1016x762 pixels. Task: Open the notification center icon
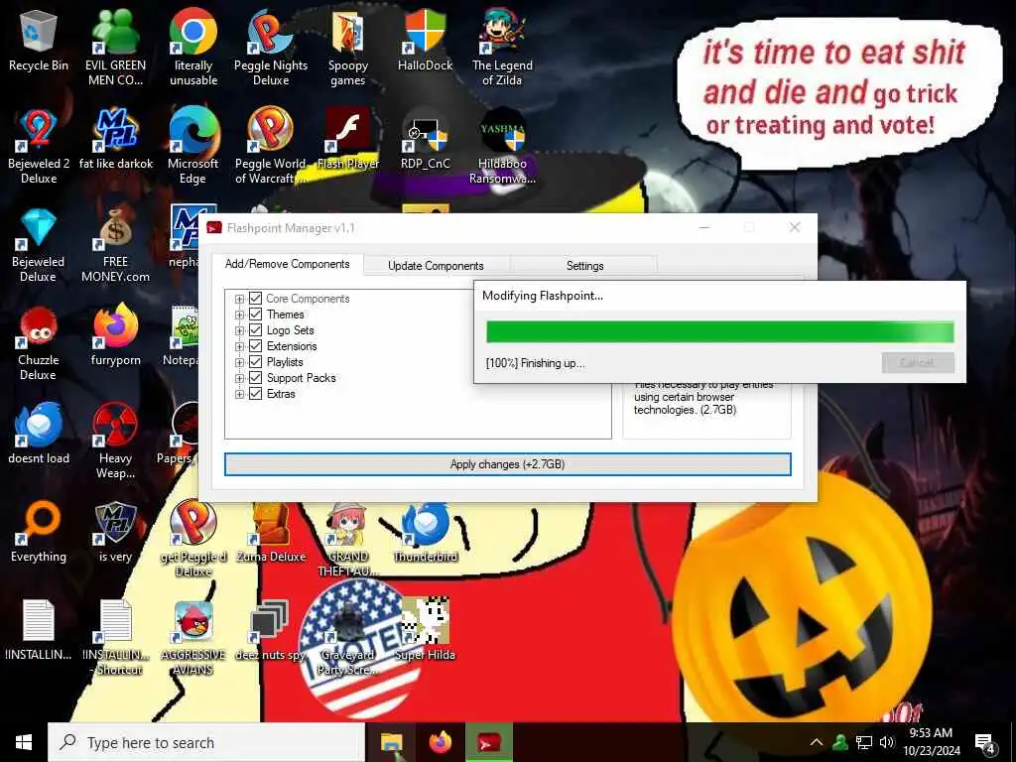coord(985,742)
